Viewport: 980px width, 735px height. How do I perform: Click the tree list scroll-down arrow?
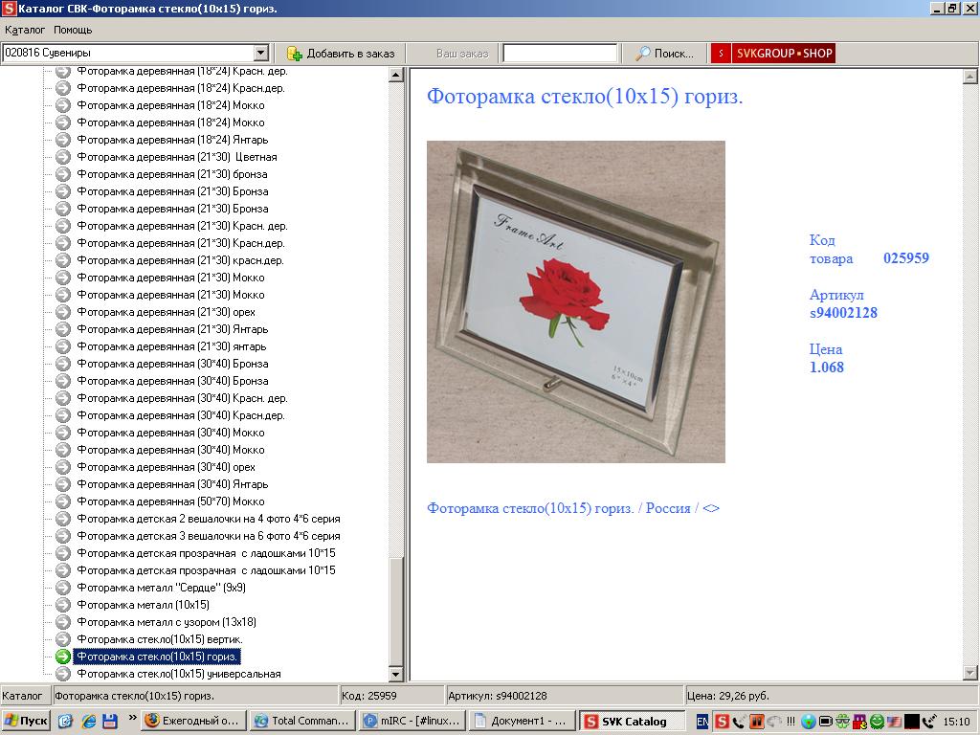tap(395, 674)
